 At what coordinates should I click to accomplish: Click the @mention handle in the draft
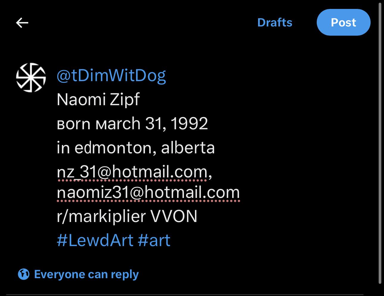point(111,75)
